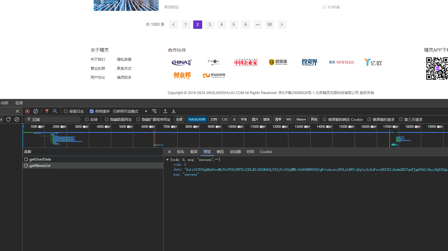Toggle the network filter funnel icon

pos(47,111)
